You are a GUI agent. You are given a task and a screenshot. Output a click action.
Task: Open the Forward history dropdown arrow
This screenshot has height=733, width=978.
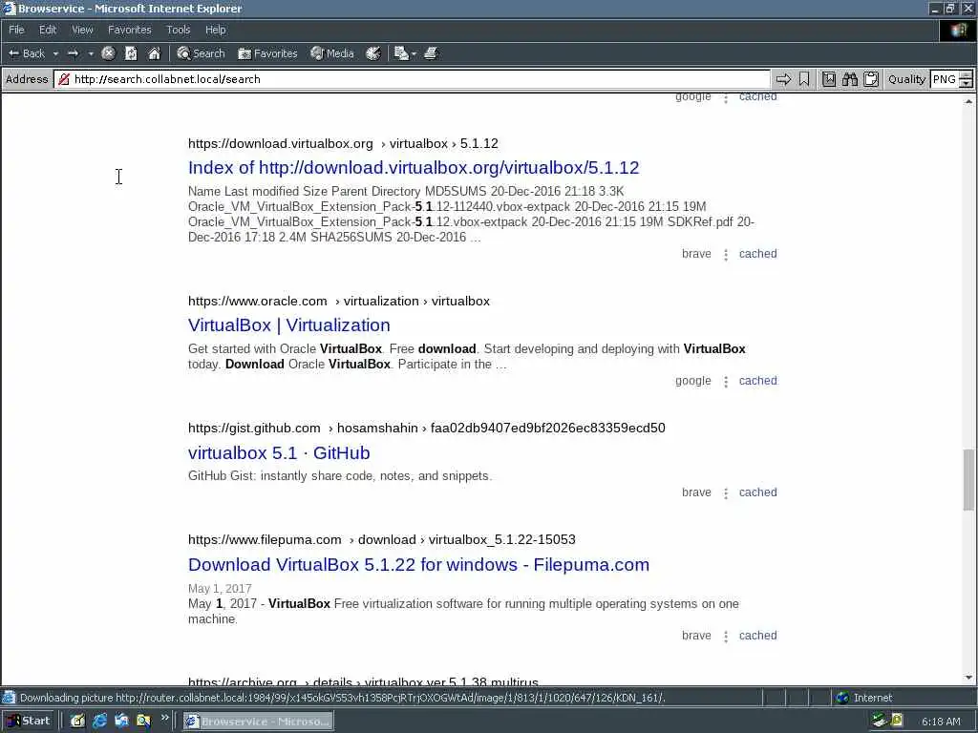point(91,53)
